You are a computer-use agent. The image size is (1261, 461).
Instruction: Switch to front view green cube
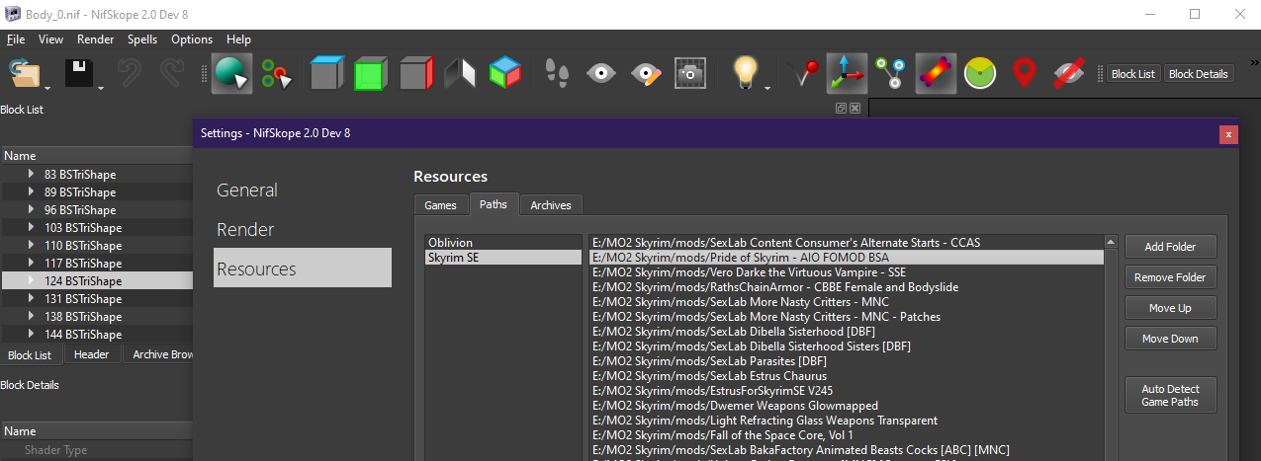click(x=370, y=74)
